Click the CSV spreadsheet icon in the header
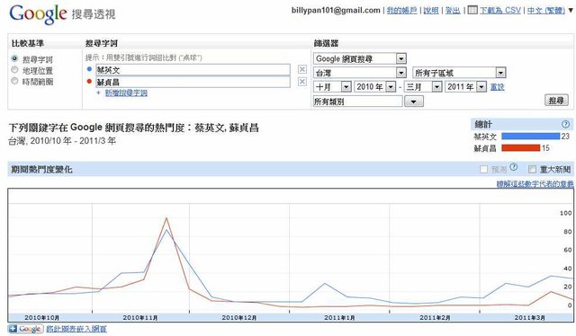Screen dimensions: 576x336 (472, 10)
